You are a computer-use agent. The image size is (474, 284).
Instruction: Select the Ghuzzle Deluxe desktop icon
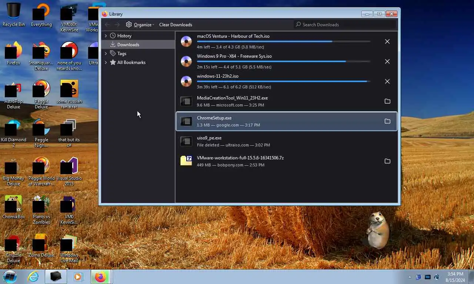tap(13, 248)
